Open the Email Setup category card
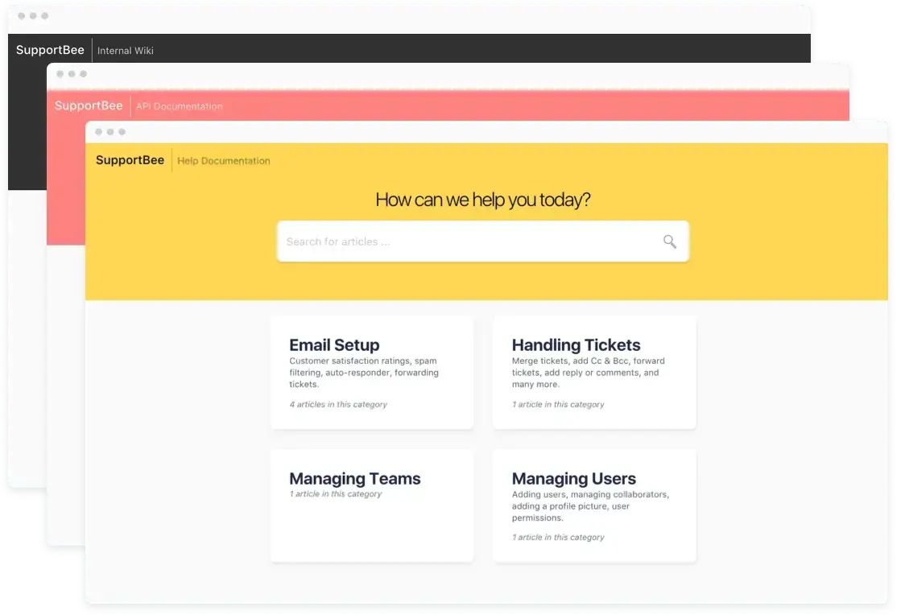This screenshot has width=897, height=615. [334, 345]
